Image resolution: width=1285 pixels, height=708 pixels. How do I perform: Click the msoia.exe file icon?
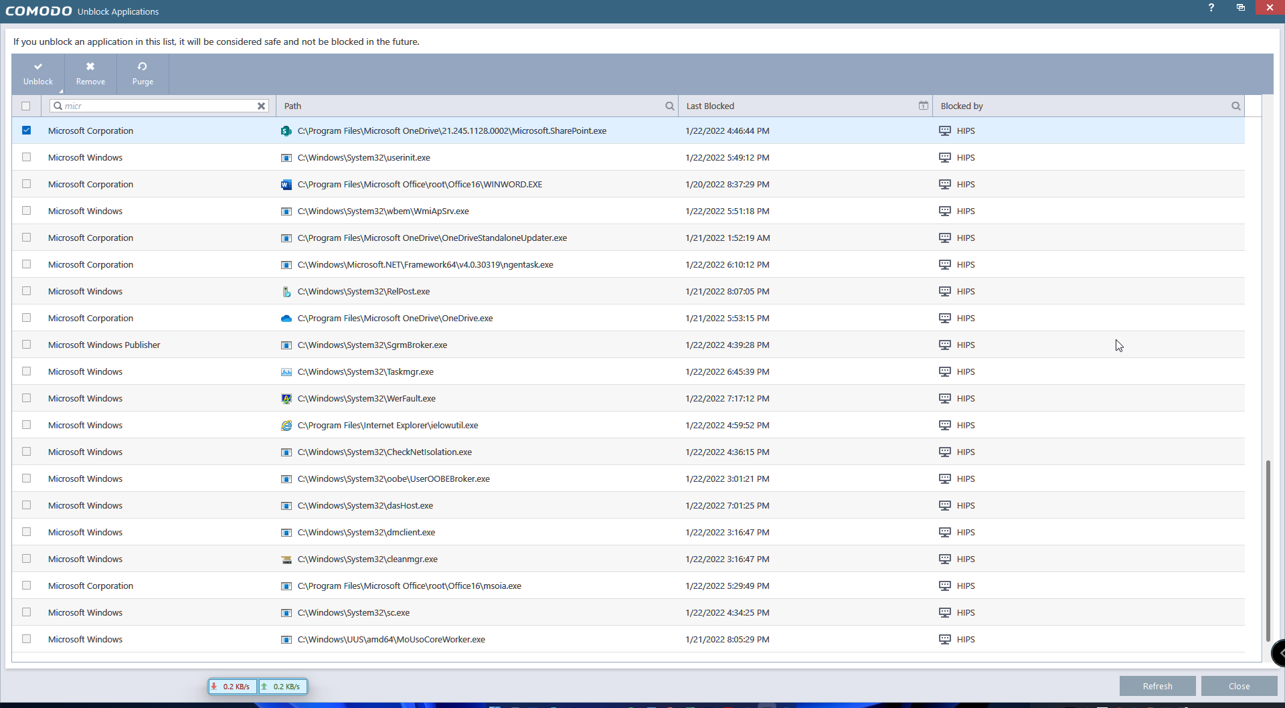coord(286,586)
